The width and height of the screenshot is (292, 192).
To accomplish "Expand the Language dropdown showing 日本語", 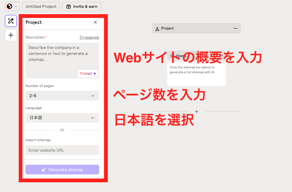I will [x=62, y=118].
